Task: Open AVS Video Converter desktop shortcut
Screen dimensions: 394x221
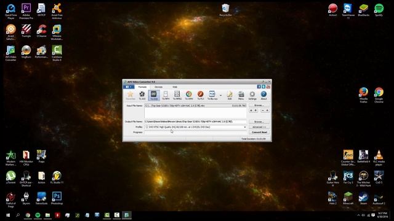Action: (x=11, y=53)
